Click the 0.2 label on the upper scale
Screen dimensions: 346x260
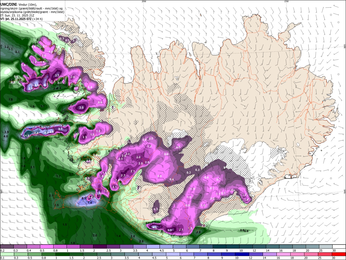coord(2,251)
